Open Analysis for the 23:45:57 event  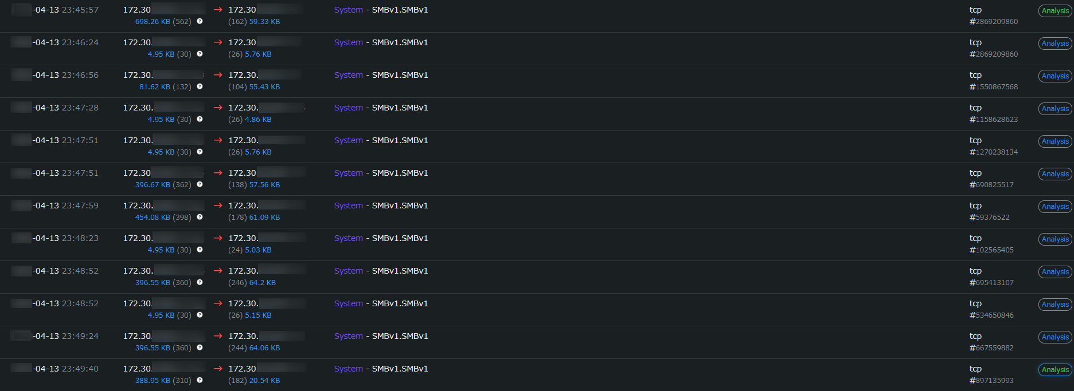click(1055, 11)
